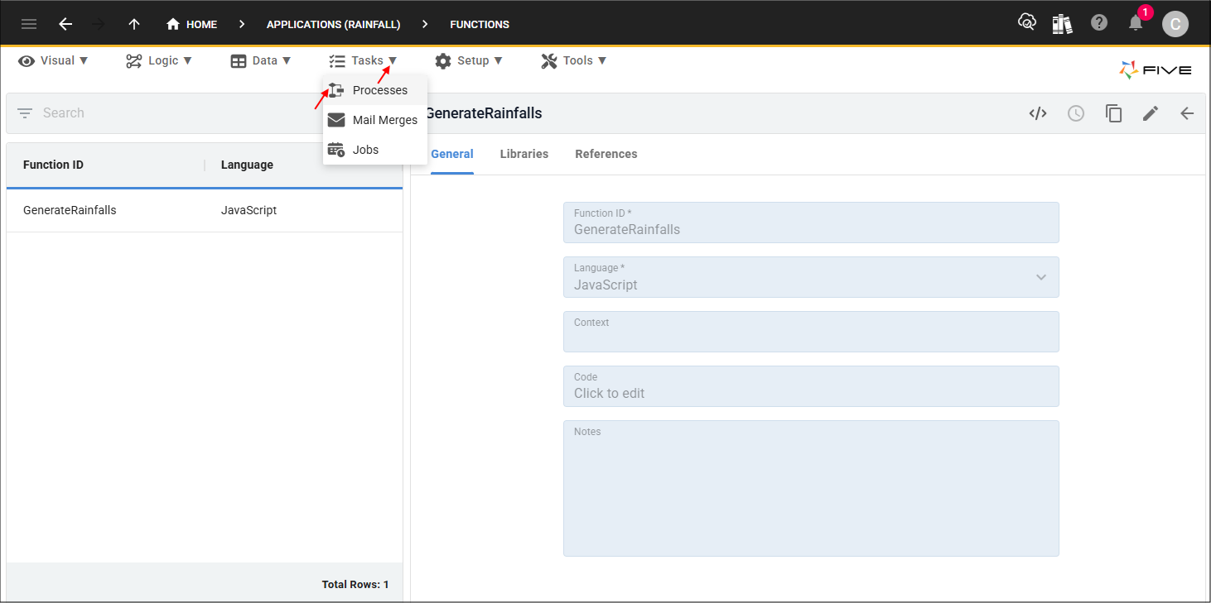Viewport: 1211px width, 603px height.
Task: Open the Logic menu
Action: (159, 60)
